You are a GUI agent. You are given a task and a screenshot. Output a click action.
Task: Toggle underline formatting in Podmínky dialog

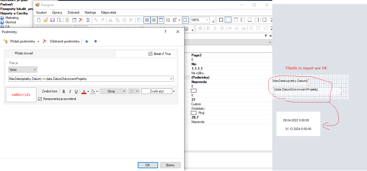[x=76, y=91]
